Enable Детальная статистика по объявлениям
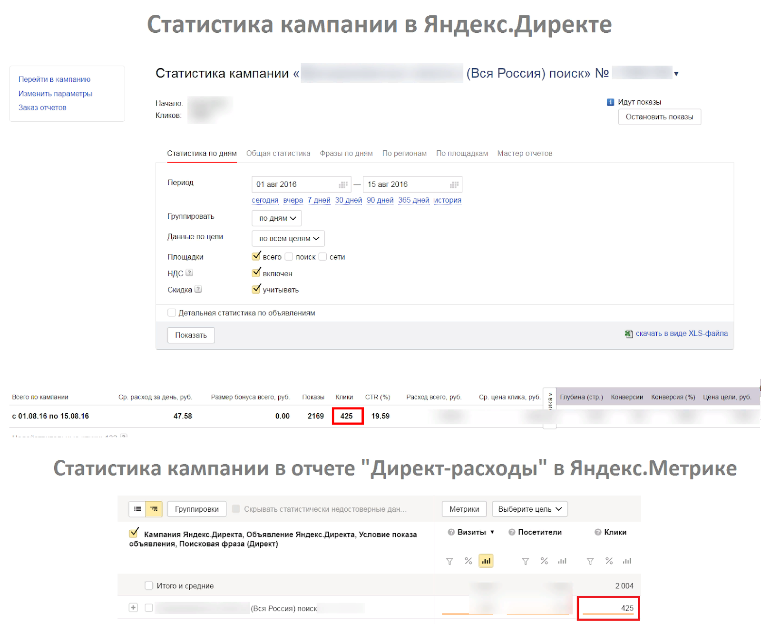 (172, 312)
